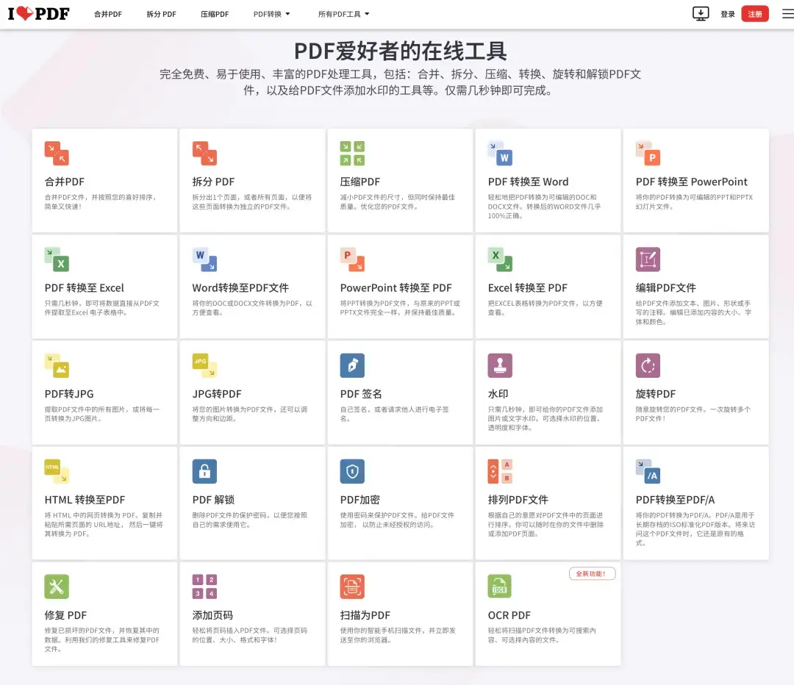The height and width of the screenshot is (685, 794).
Task: Click the HTML 转换至PDF icon
Action: (x=57, y=471)
